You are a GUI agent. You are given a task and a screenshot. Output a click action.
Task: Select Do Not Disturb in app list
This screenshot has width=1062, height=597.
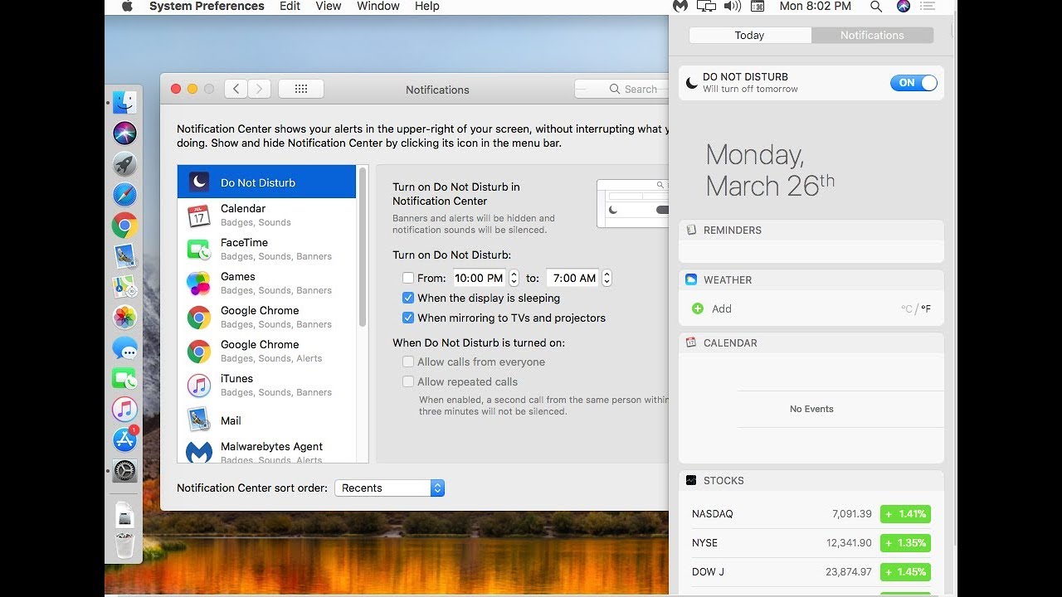click(266, 182)
